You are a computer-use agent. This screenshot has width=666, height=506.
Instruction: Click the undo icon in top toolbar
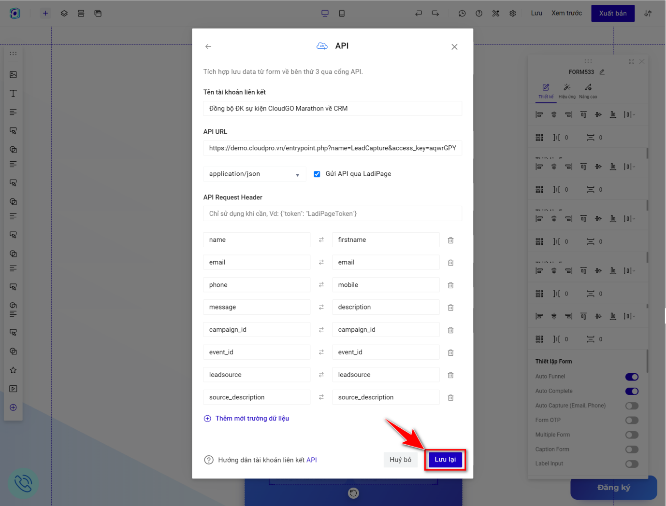[x=419, y=14]
